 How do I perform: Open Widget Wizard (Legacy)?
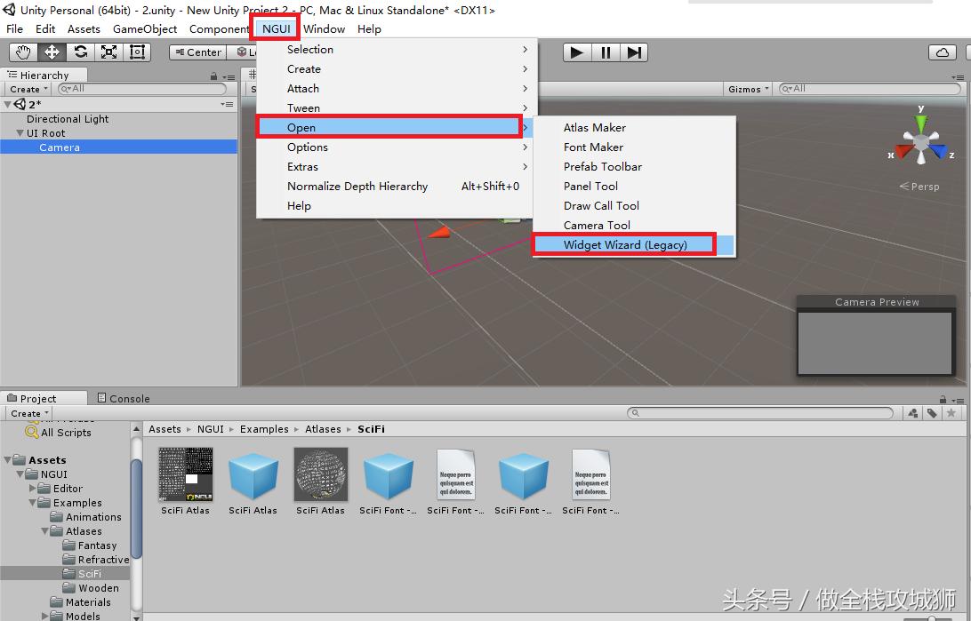pos(634,245)
